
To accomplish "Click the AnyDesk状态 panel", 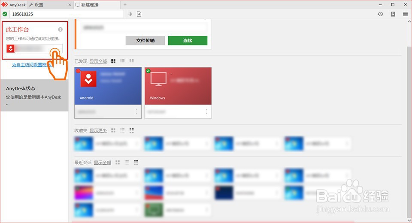I will [x=34, y=95].
